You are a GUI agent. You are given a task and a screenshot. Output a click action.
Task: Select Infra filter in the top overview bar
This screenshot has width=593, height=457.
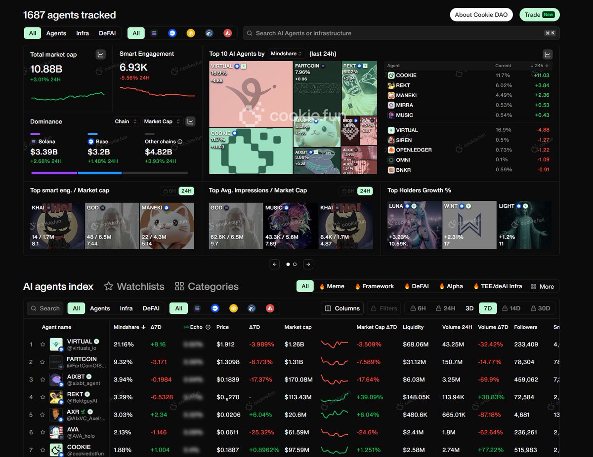point(83,33)
